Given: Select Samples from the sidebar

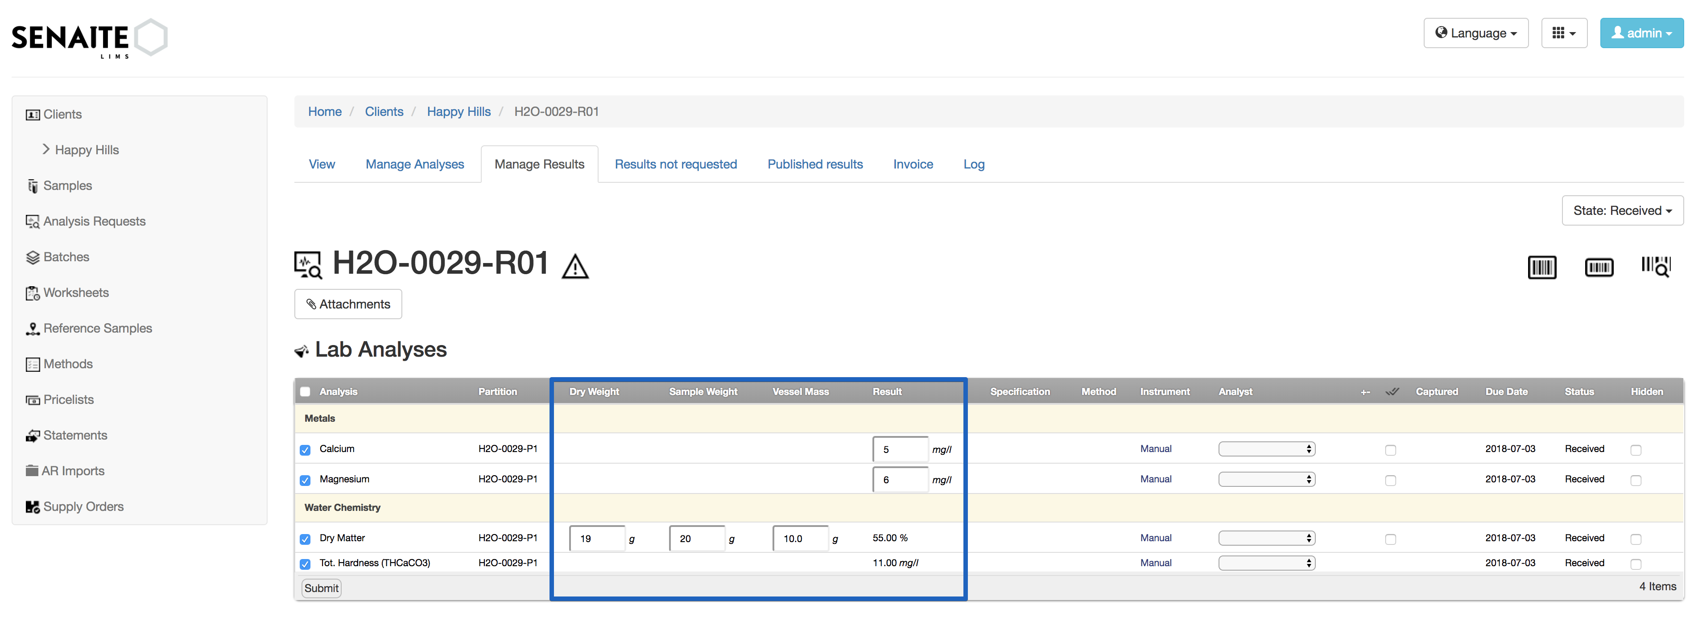Looking at the screenshot, I should [67, 185].
